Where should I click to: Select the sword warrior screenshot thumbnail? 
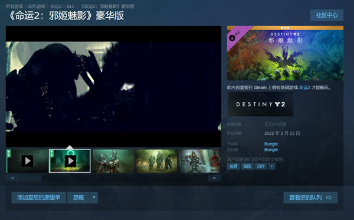pyautogui.click(x=199, y=161)
